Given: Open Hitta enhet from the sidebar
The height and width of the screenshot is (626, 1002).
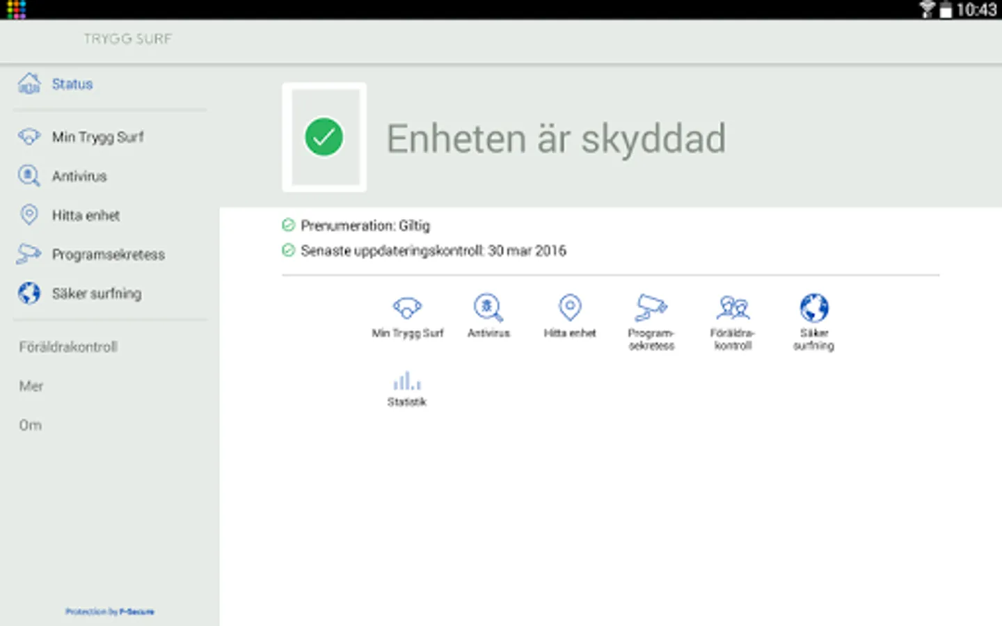Looking at the screenshot, I should pyautogui.click(x=86, y=216).
